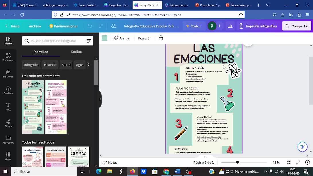Open the Proyectos sidebar panel
This screenshot has width=313, height=176.
point(8,140)
